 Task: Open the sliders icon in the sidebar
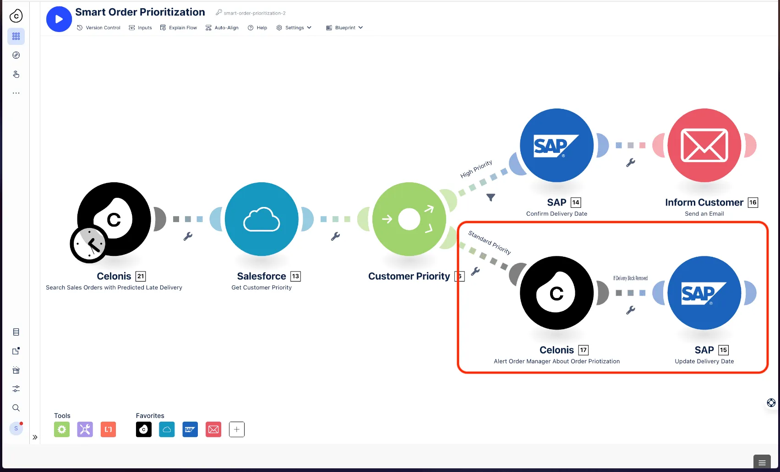coord(16,389)
